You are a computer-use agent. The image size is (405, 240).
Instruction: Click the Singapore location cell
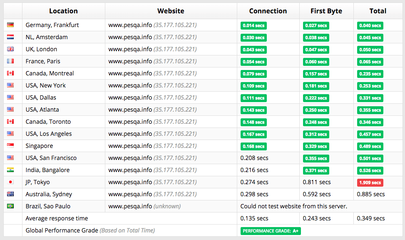point(64,146)
